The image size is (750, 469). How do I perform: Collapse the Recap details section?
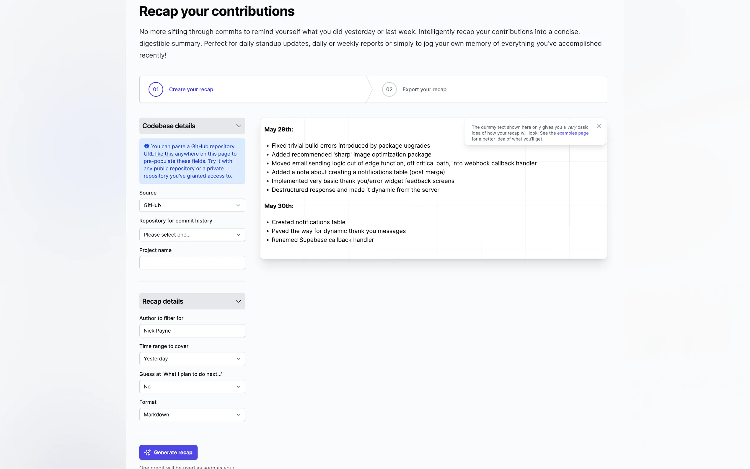tap(238, 301)
